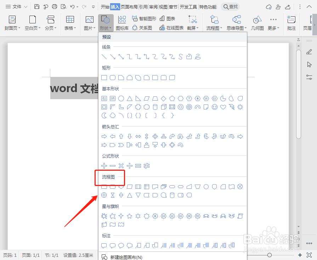The image size is (317, 260).
Task: Open the 文件 menu
Action: (x=16, y=7)
